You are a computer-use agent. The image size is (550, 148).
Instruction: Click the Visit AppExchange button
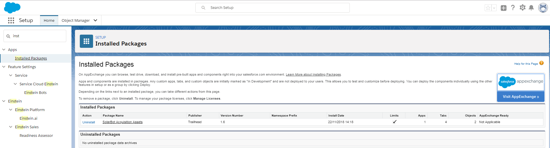coord(521,96)
